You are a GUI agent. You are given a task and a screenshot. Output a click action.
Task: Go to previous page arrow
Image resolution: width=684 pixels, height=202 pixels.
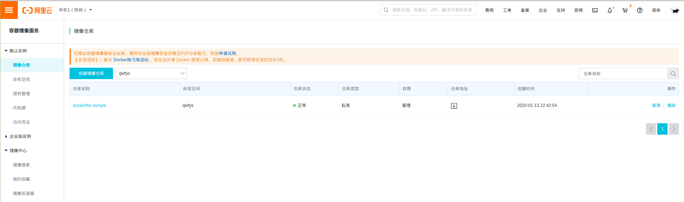tap(651, 129)
